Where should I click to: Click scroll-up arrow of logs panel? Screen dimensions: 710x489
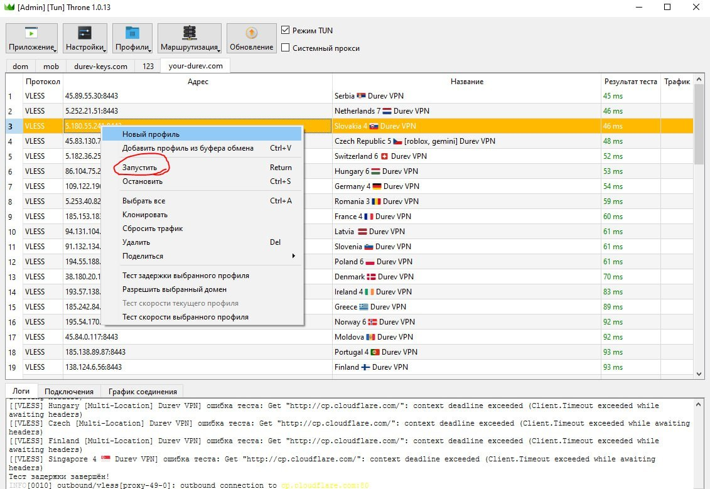point(699,404)
